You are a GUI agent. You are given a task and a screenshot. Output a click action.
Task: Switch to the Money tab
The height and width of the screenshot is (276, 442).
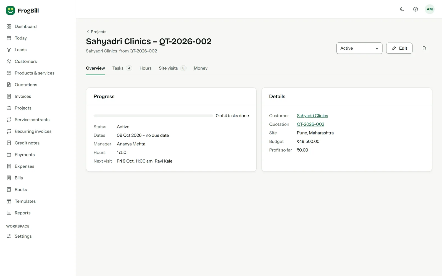[x=201, y=68]
